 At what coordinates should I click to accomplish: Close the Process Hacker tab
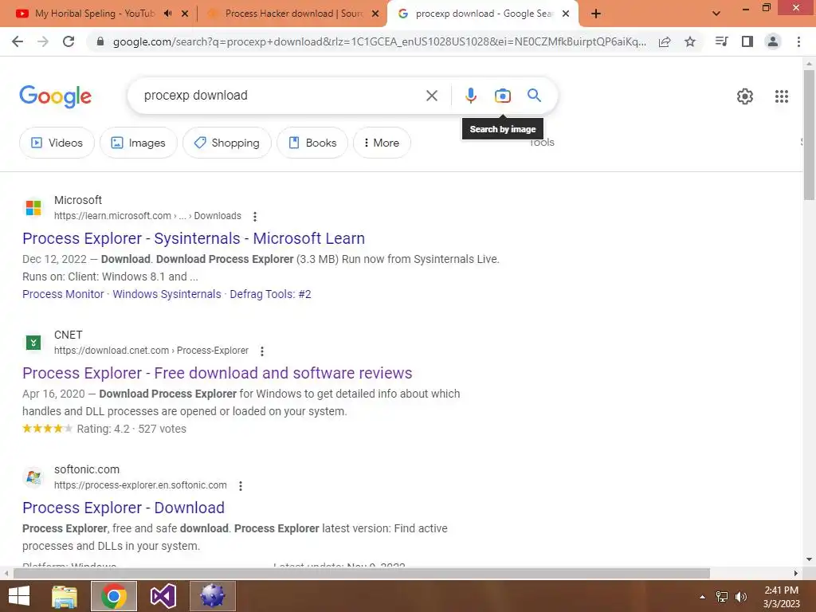pyautogui.click(x=375, y=14)
